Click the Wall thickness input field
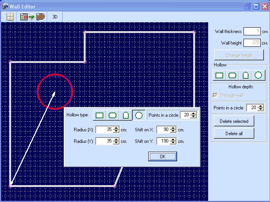270x202 pixels. (252, 31)
